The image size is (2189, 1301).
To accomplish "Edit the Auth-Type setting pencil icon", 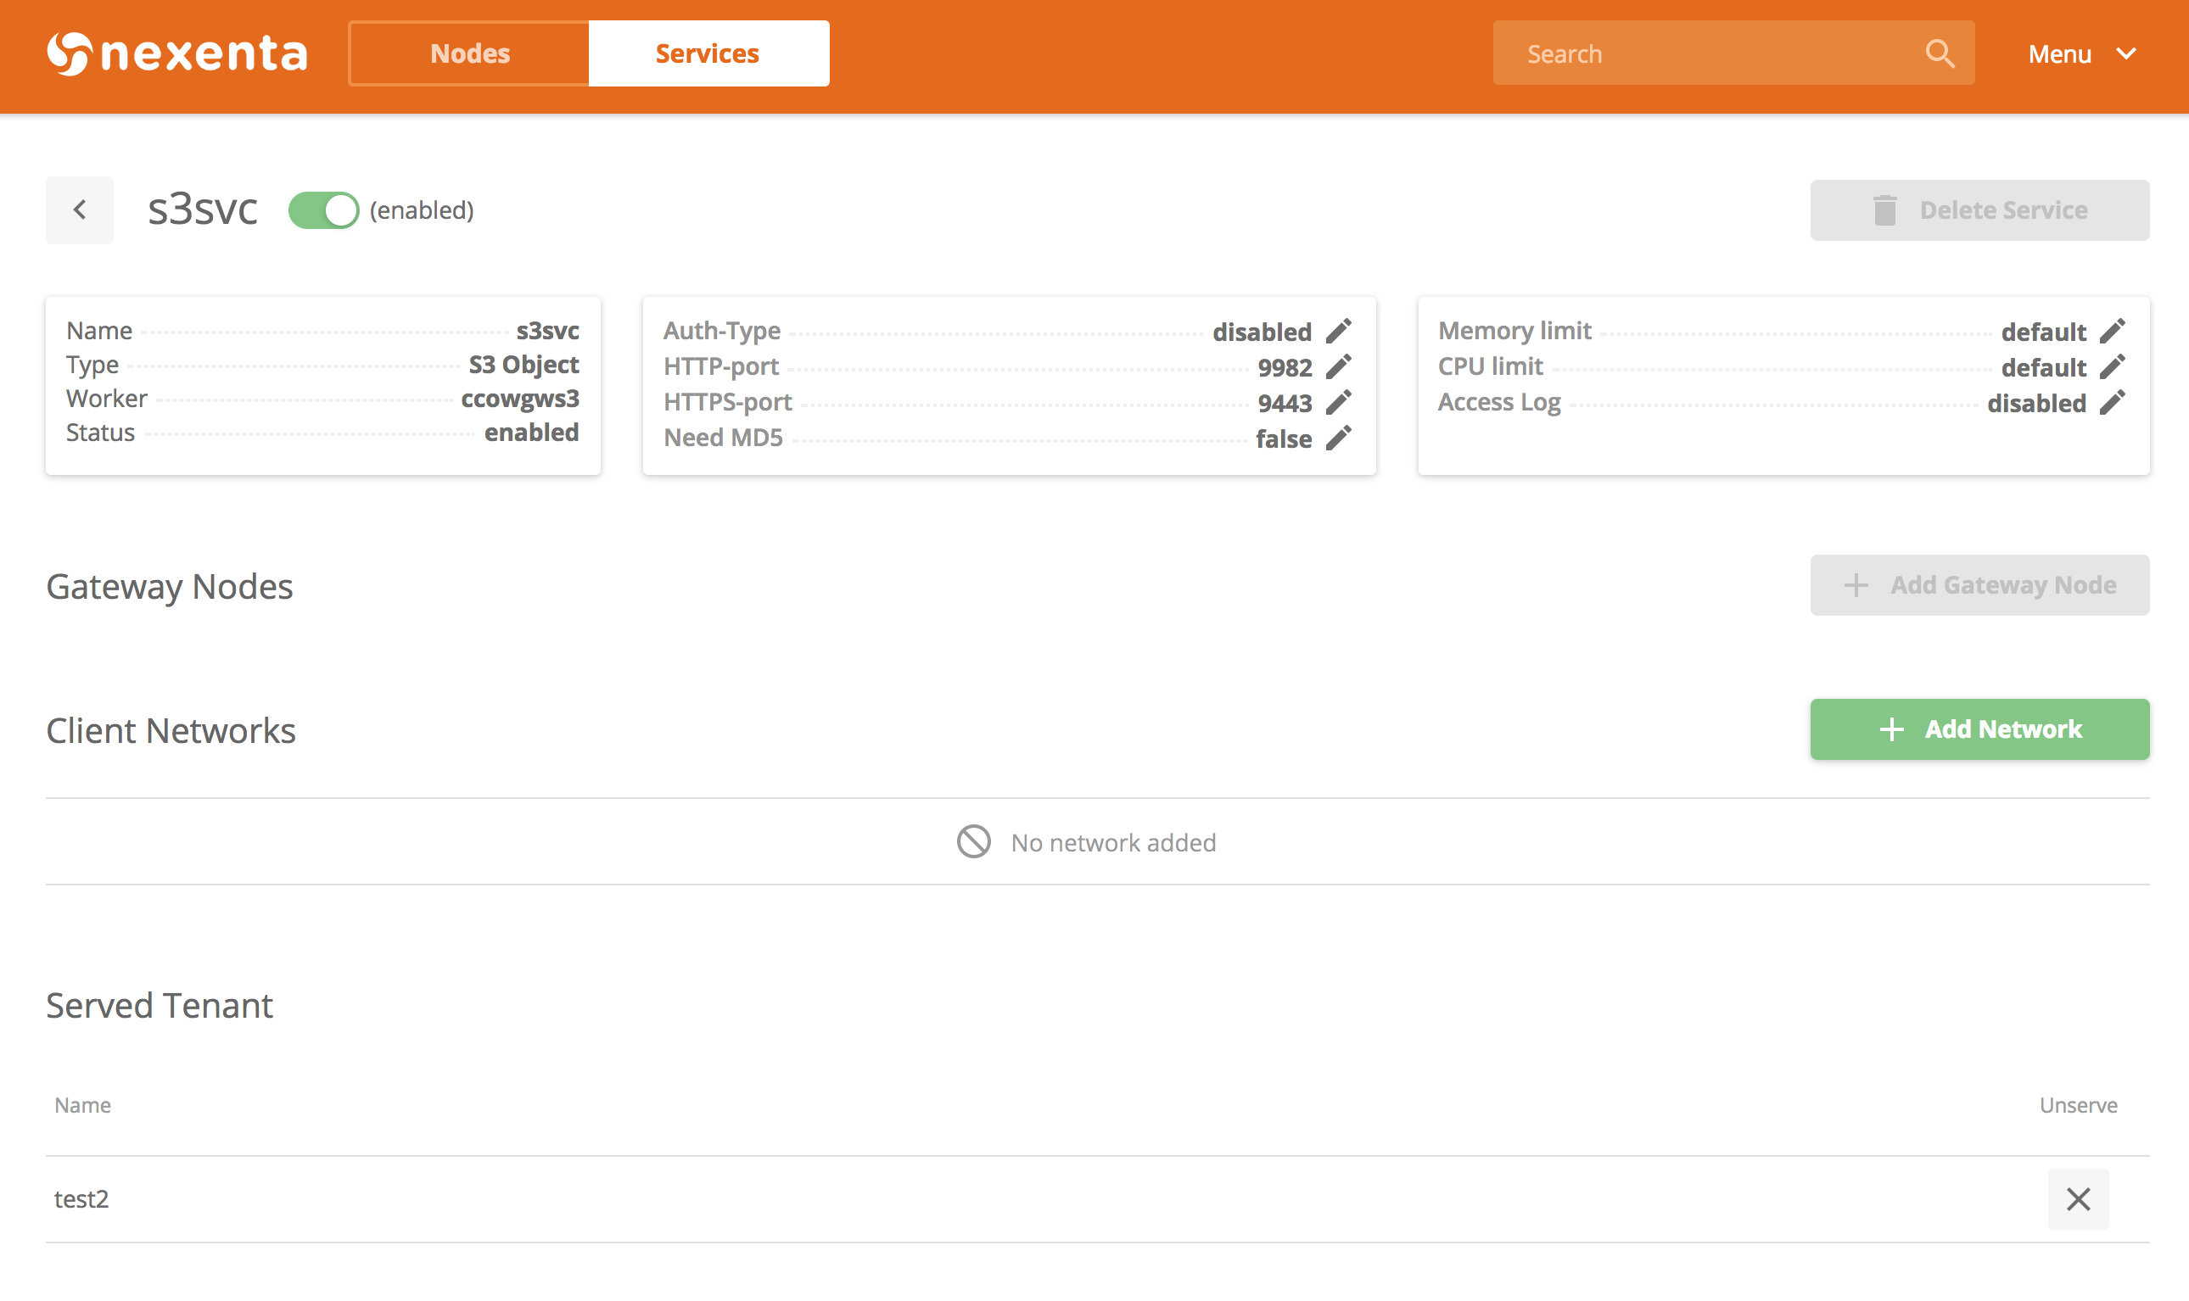I will point(1337,332).
